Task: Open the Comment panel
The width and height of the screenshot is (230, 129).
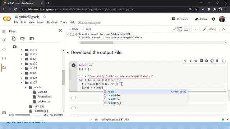Action: [x=180, y=19]
